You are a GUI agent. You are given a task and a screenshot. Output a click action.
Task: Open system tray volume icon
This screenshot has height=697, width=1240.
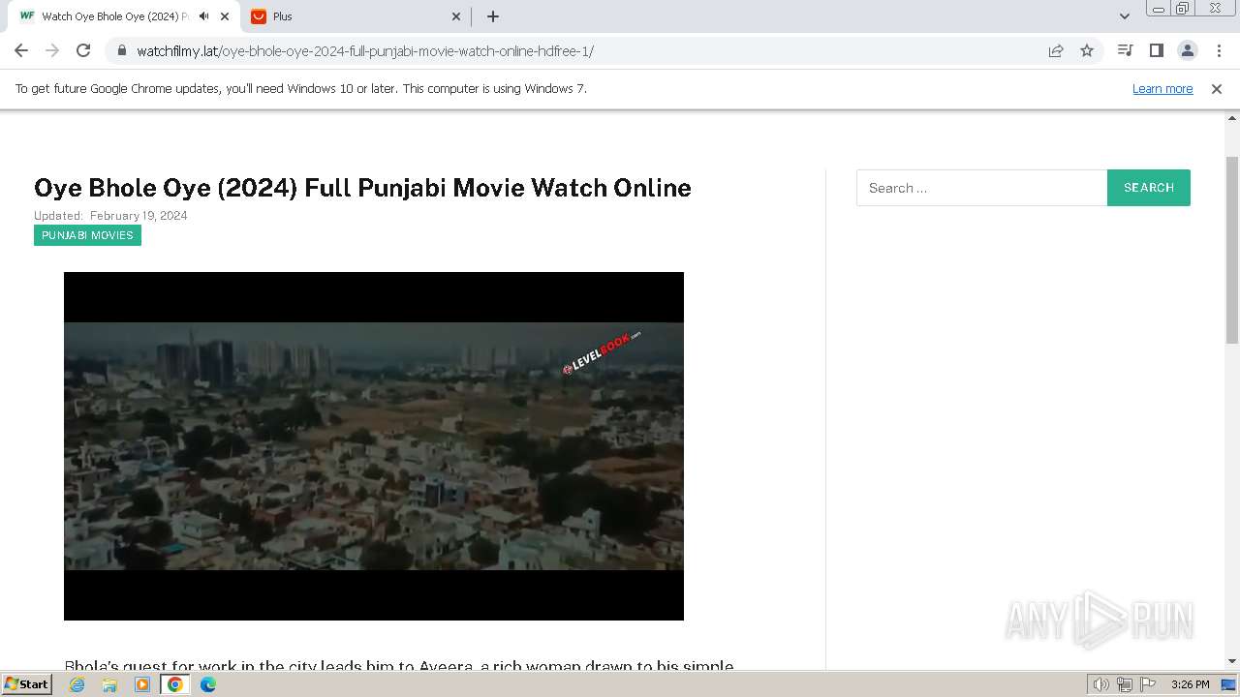(1101, 684)
